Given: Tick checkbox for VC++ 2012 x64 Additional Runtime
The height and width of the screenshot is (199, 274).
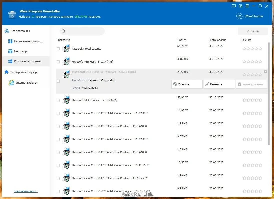Looking at the screenshot, I should (x=58, y=113).
